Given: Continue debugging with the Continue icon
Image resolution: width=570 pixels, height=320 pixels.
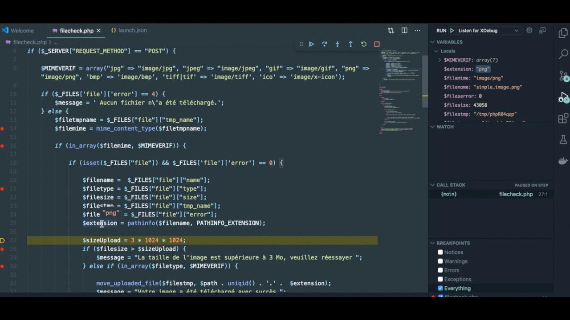Looking at the screenshot, I should (311, 44).
